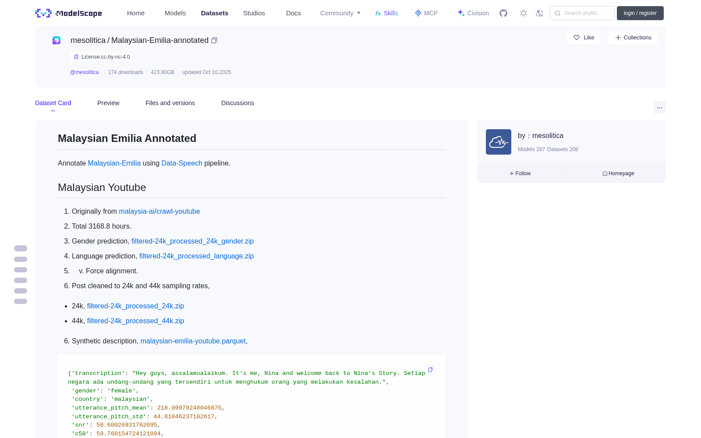Open the malaysia-ai/crawl-youtube link
The width and height of the screenshot is (701, 438).
point(159,211)
